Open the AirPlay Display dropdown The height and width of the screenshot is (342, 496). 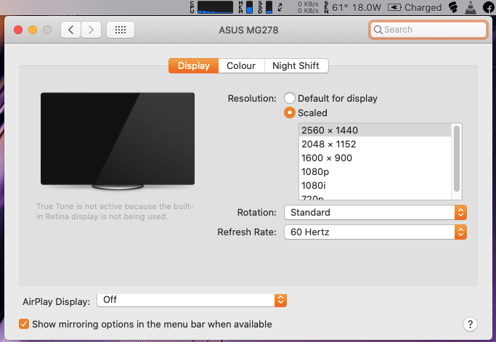click(192, 300)
